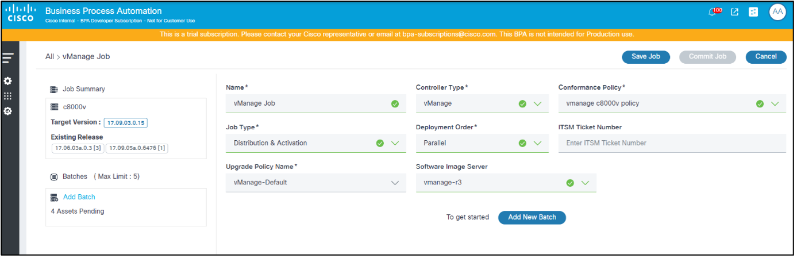Viewport: 797px width, 258px height.
Task: Click into the Name input field
Action: click(x=316, y=104)
